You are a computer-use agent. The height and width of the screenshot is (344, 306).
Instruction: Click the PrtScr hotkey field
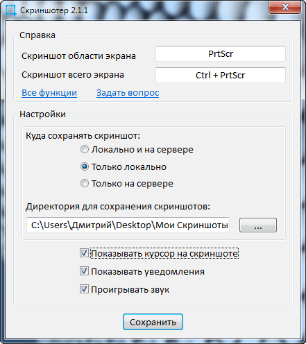click(x=221, y=53)
